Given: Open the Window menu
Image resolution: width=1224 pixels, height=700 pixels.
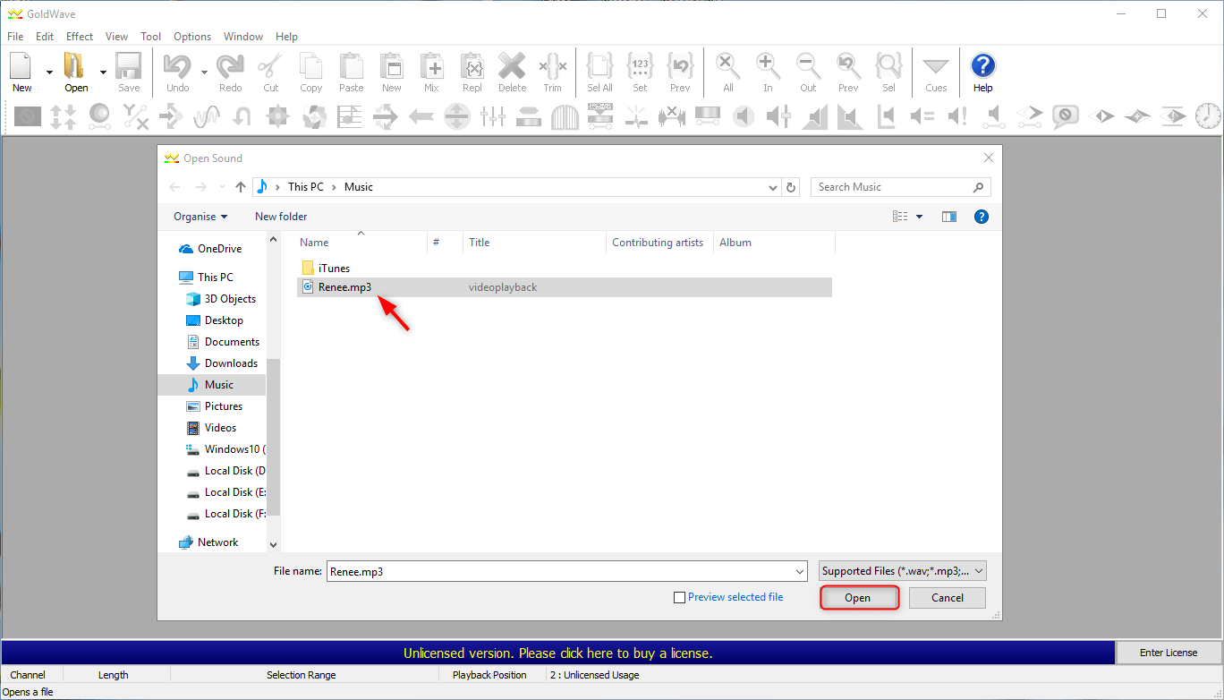Looking at the screenshot, I should pos(243,37).
